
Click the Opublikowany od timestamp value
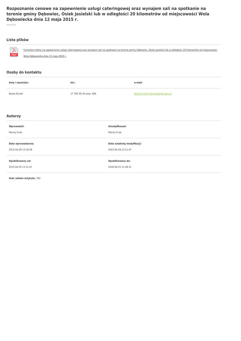click(20, 167)
